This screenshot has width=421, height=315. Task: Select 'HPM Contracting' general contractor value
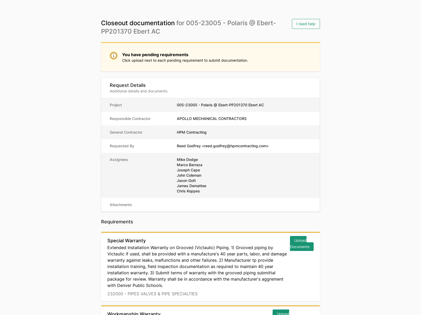192,132
